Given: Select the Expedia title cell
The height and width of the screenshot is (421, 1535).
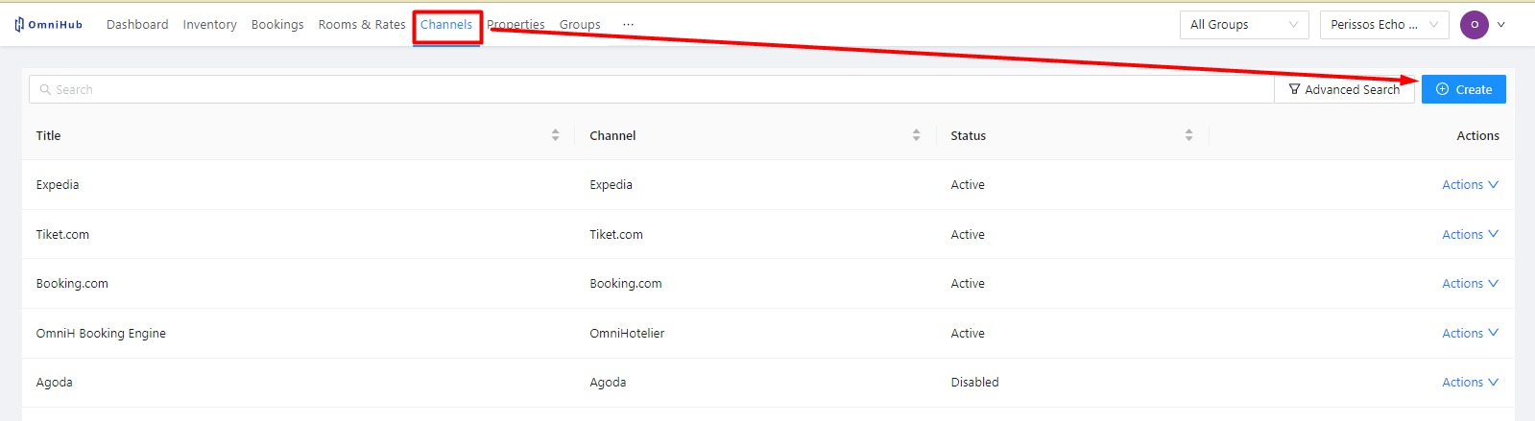Looking at the screenshot, I should click(x=58, y=185).
